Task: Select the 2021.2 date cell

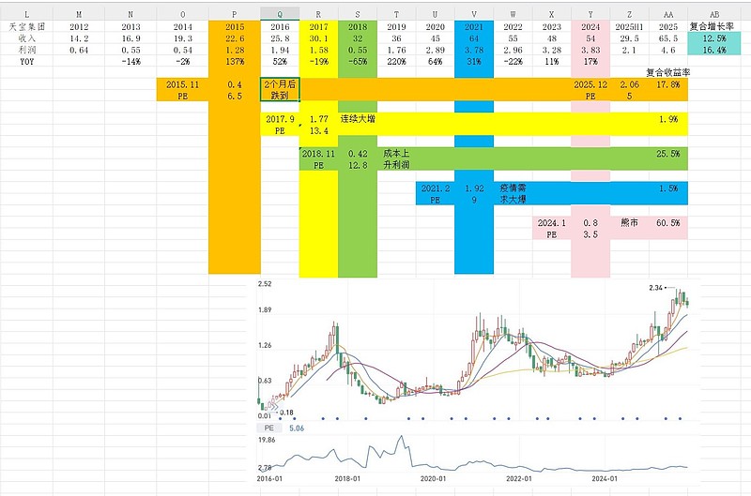Action: (435, 188)
